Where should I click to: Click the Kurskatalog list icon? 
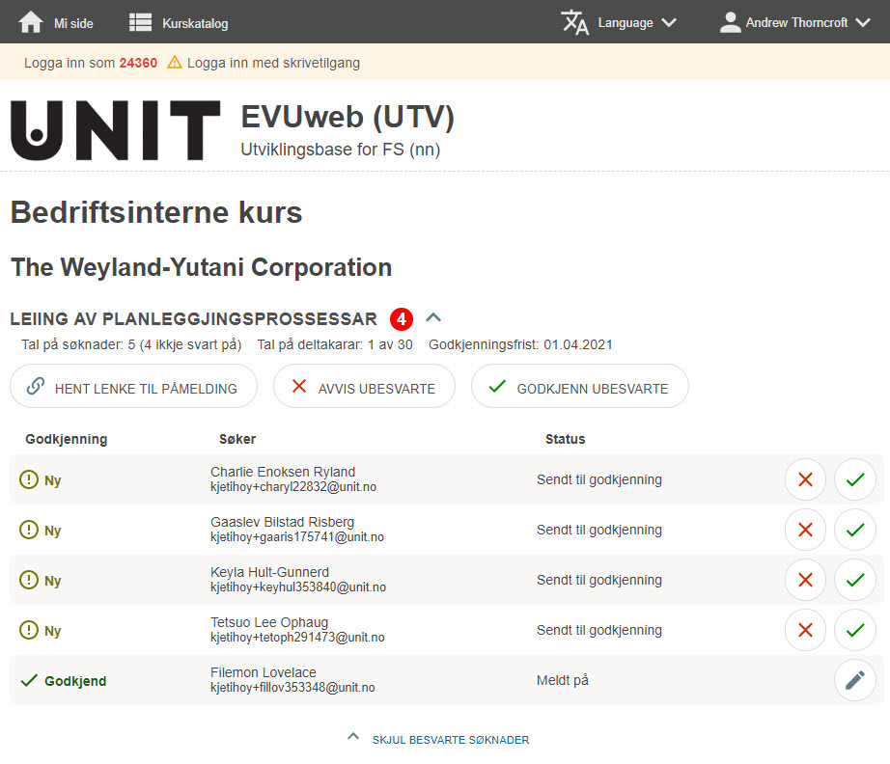point(140,23)
